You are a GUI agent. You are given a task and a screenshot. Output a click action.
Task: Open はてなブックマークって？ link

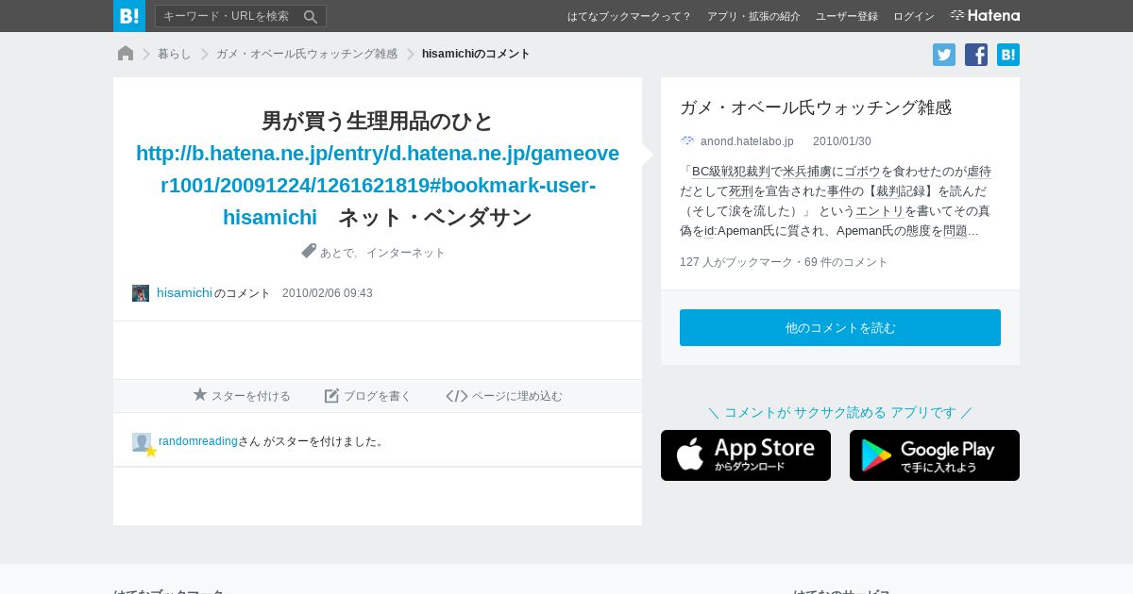[x=630, y=16]
